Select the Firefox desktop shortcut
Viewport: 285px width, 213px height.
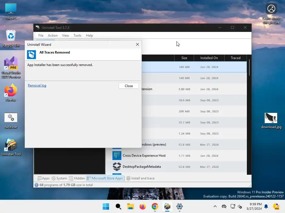[11, 93]
